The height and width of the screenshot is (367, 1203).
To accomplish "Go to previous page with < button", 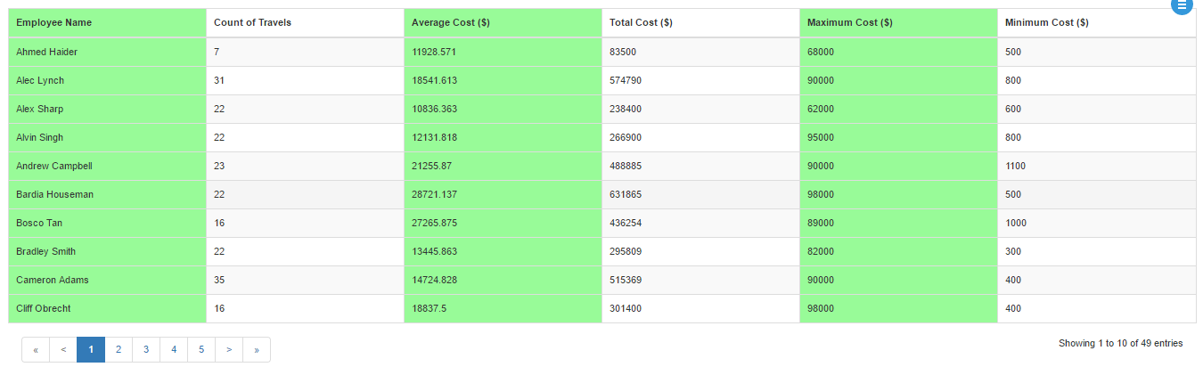I will coord(63,350).
